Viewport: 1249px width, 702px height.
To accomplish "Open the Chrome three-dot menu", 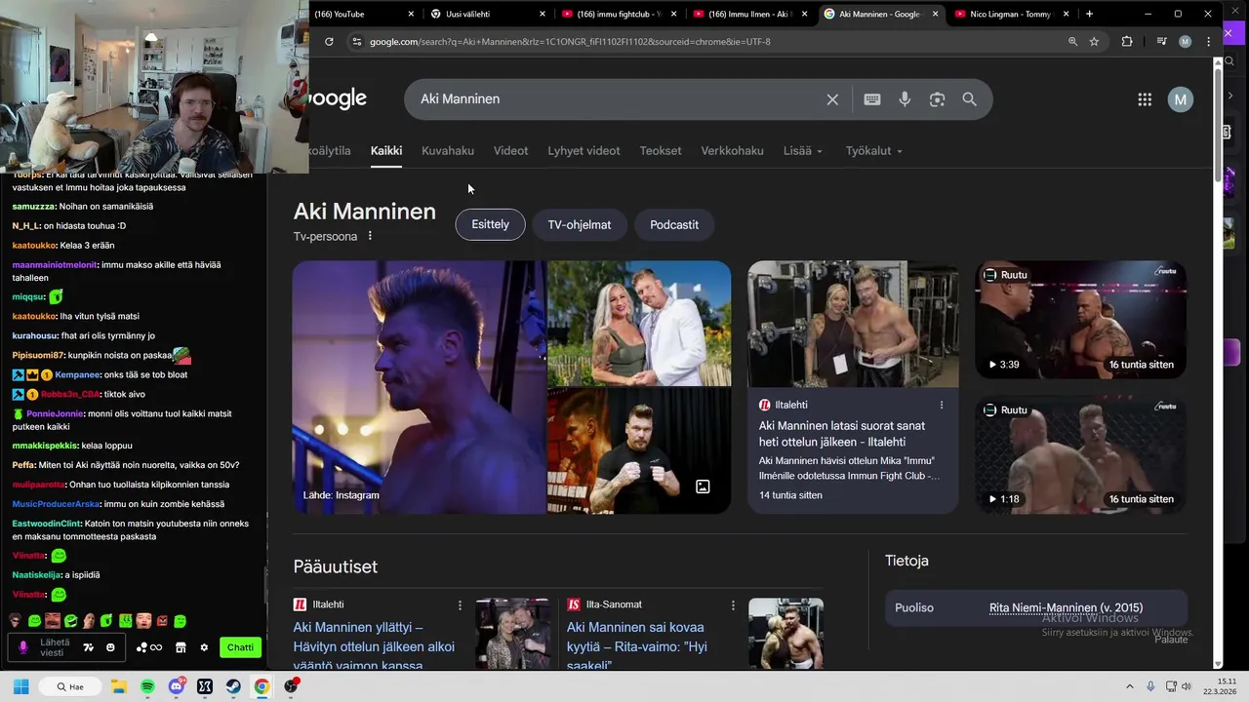I will (x=1209, y=42).
